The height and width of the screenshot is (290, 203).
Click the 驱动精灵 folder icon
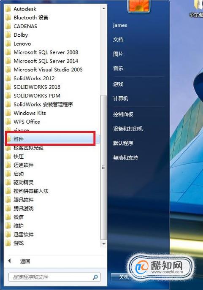click(x=8, y=182)
